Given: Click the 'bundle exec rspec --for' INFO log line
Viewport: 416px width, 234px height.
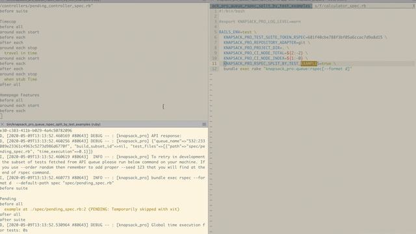Looking at the screenshot, I should tap(103, 177).
